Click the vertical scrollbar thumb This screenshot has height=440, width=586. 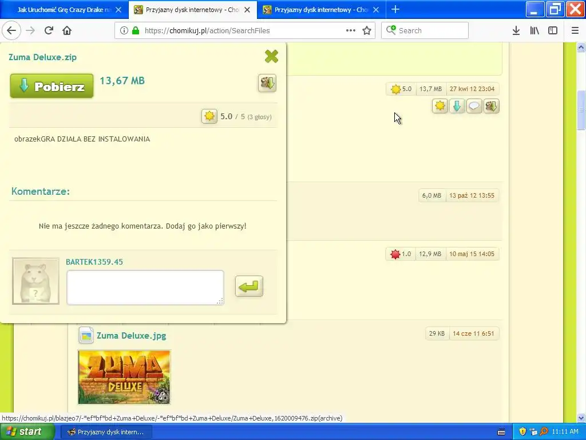[x=581, y=110]
